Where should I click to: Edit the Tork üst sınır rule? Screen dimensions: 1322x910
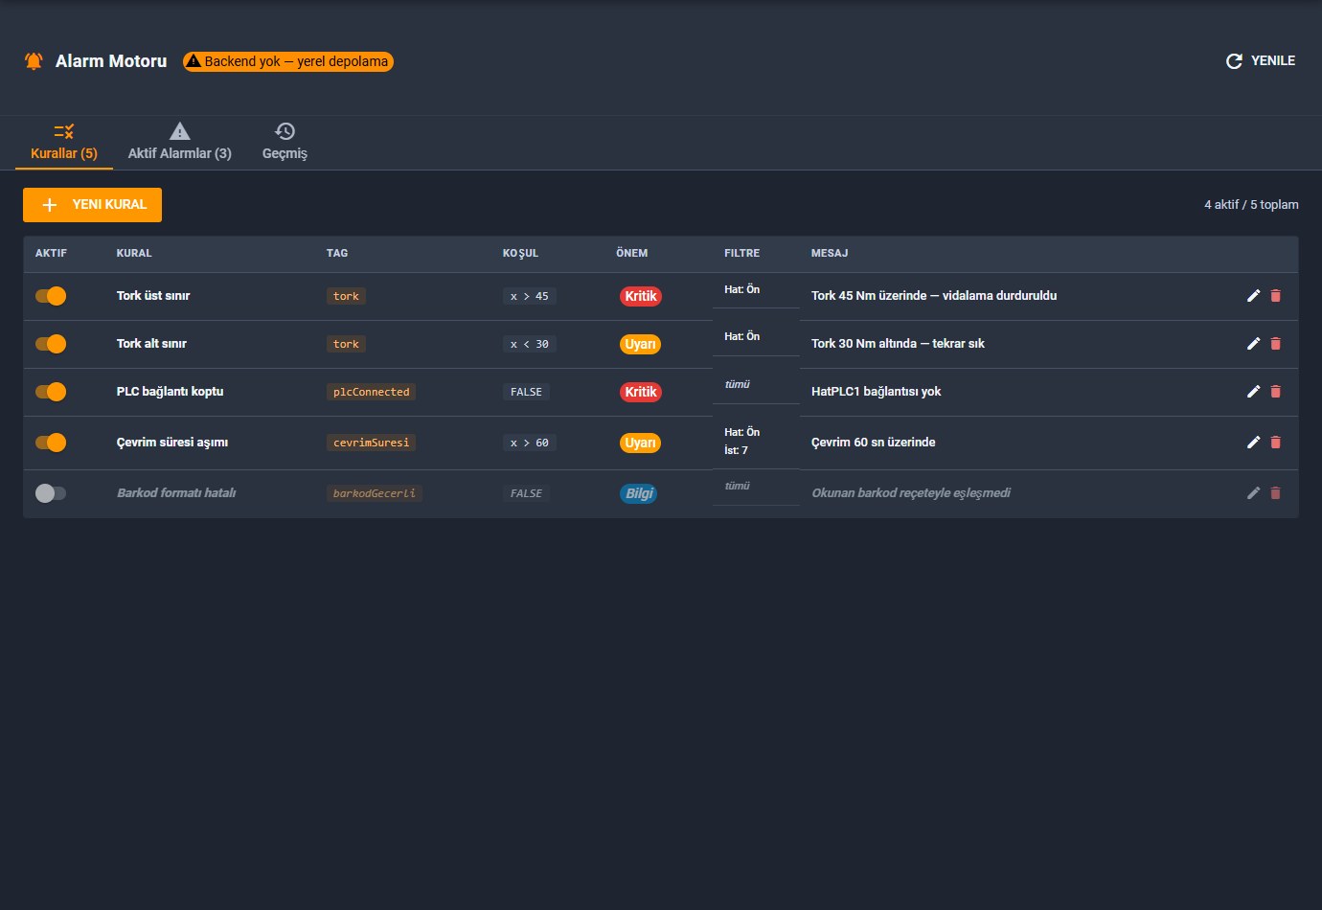(1253, 296)
